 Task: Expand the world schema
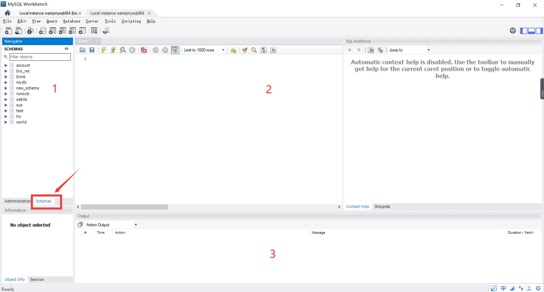(x=6, y=122)
